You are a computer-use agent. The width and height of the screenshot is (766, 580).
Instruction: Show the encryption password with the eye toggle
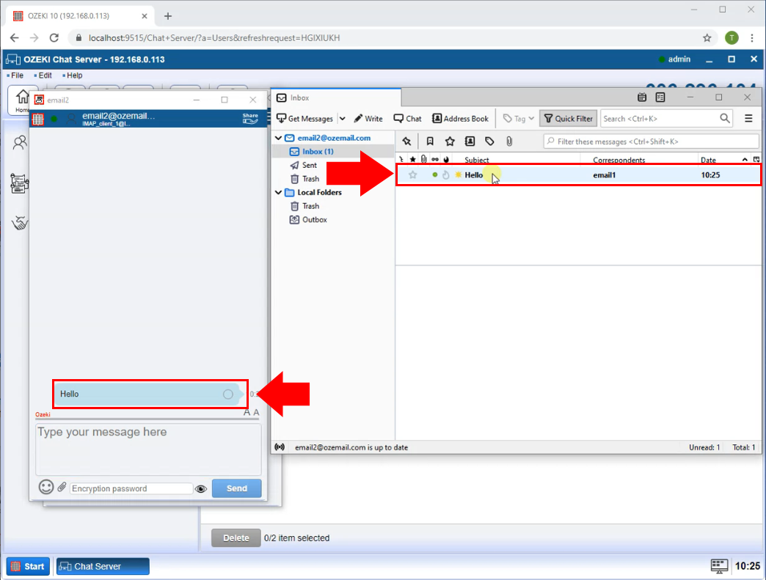[x=201, y=488]
